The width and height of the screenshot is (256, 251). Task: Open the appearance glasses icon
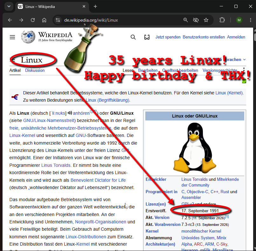point(147,37)
